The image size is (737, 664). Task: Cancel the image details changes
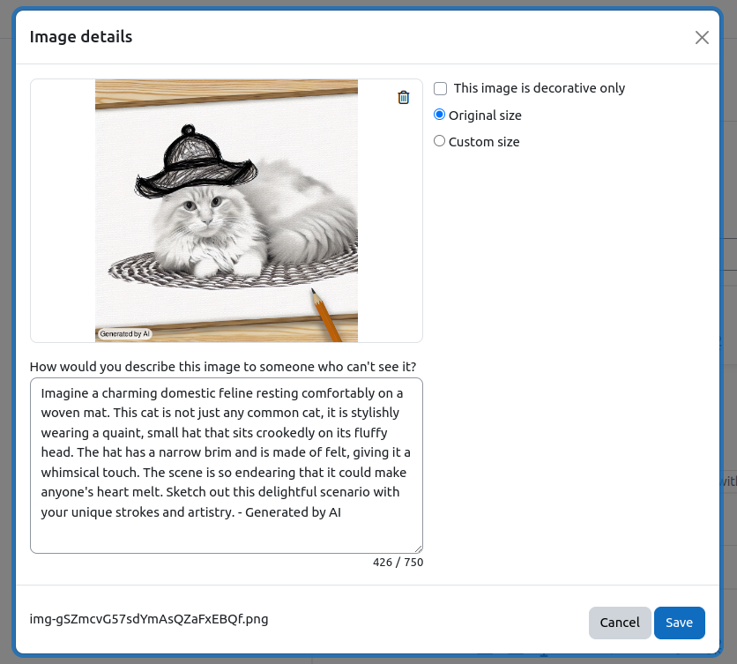620,623
